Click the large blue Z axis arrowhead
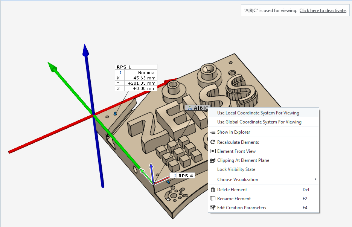The width and height of the screenshot is (352, 227). (86, 50)
